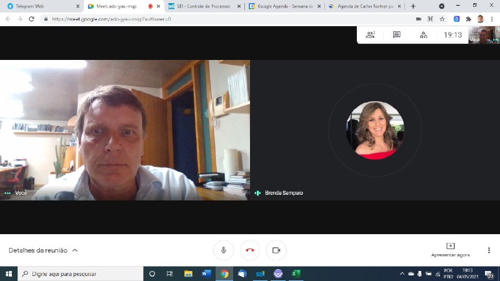Click Apresentar agora to share screen

[450, 250]
